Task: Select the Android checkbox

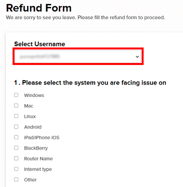Action: (16, 126)
